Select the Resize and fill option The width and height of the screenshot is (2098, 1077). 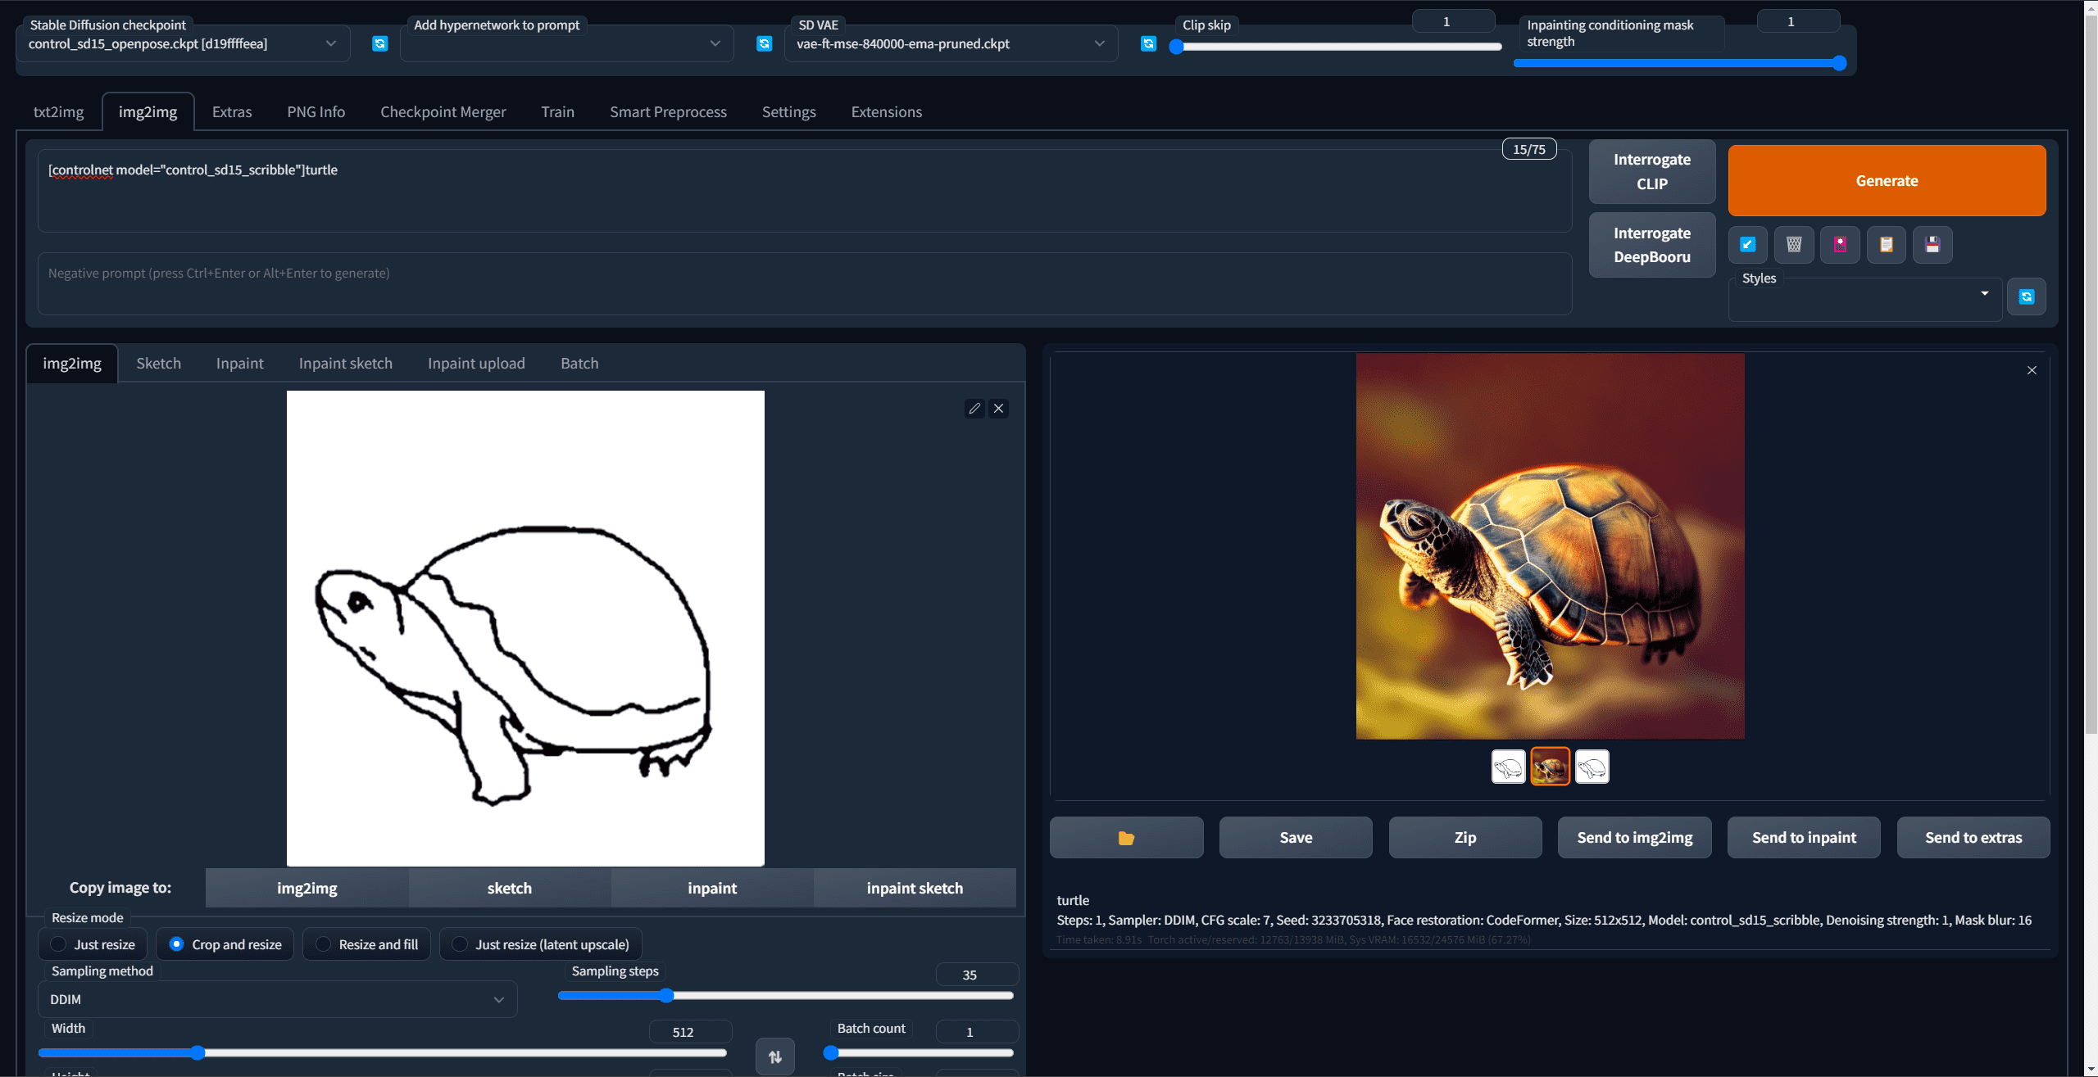click(324, 944)
